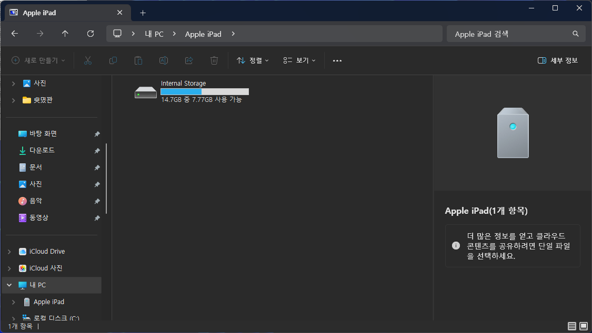The width and height of the screenshot is (592, 333).
Task: Open the three-dots more options menu
Action: click(x=337, y=60)
